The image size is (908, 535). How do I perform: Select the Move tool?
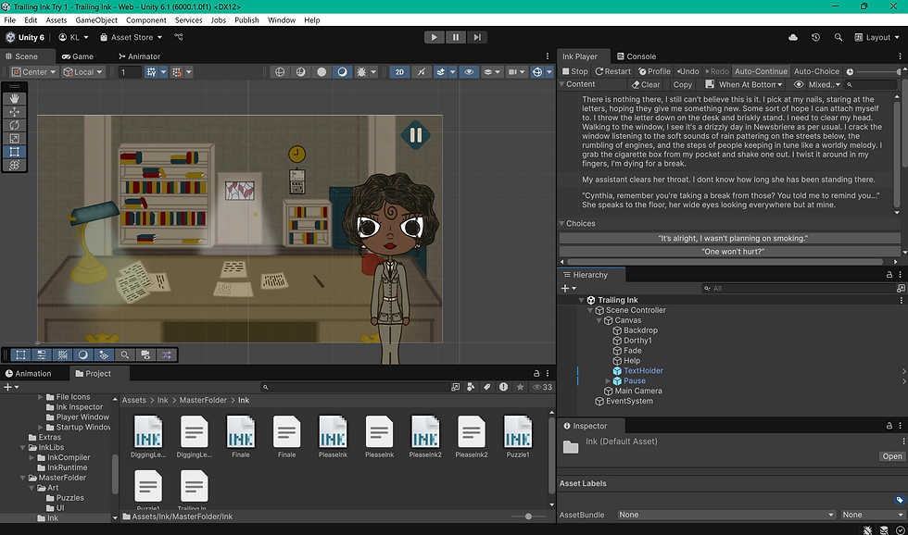[15, 112]
